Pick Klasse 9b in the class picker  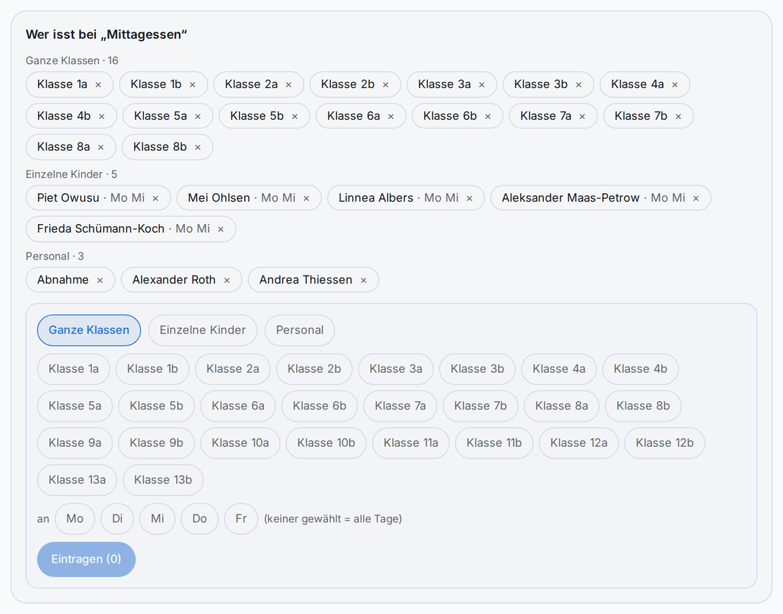click(x=157, y=443)
